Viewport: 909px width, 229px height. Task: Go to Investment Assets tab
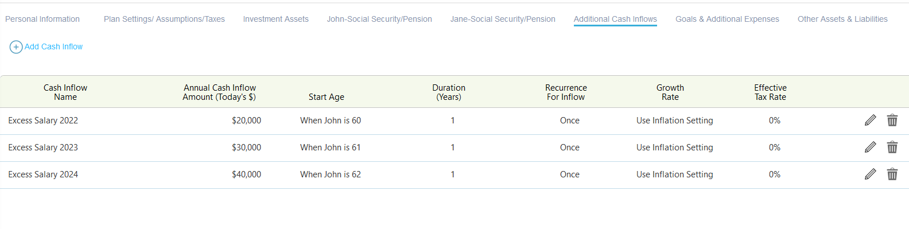tap(276, 19)
